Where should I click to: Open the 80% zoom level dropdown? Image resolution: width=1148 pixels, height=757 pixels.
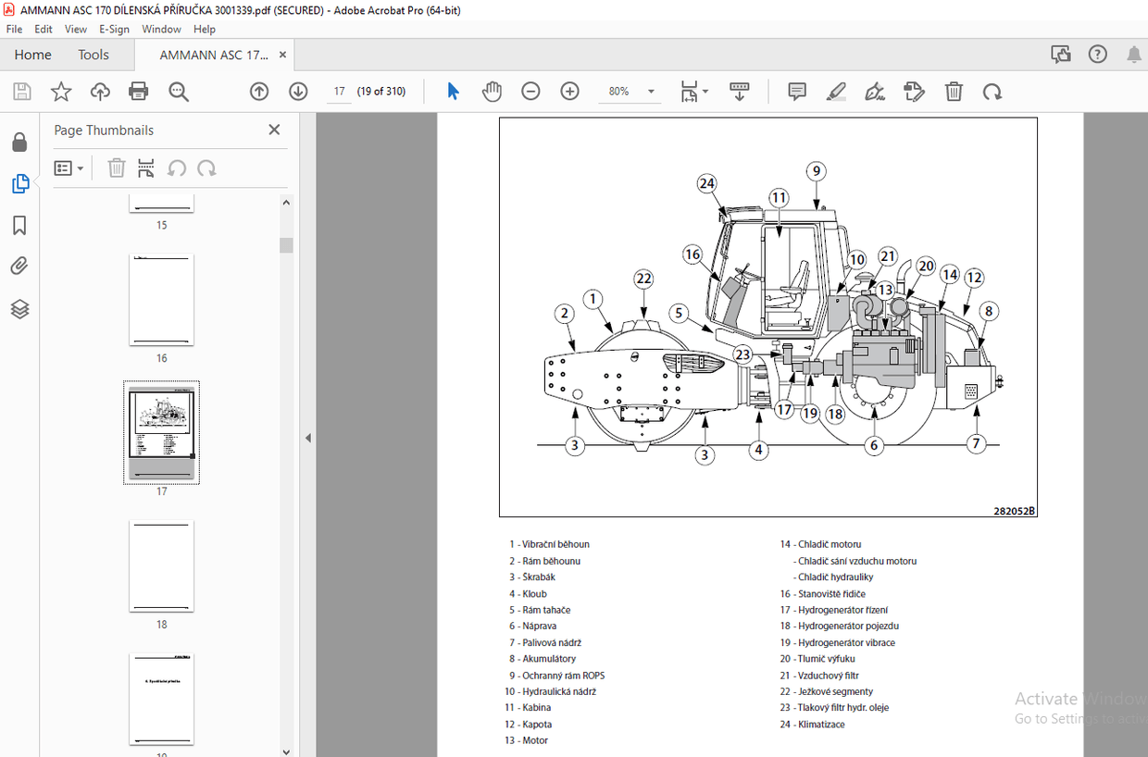[651, 92]
